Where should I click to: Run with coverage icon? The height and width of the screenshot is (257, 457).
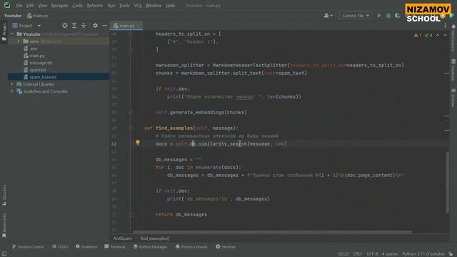(398, 16)
